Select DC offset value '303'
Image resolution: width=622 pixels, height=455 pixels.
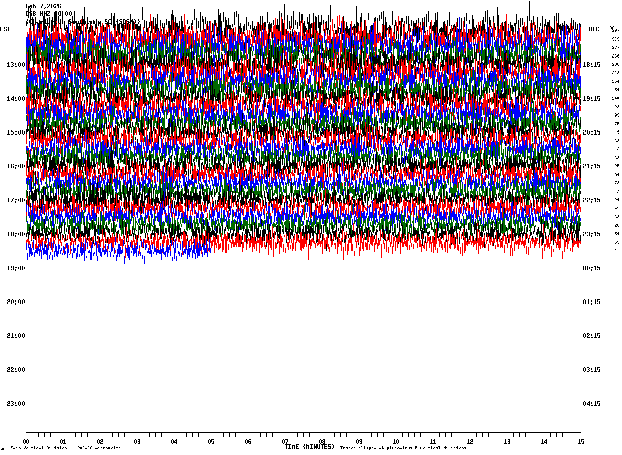[615, 39]
